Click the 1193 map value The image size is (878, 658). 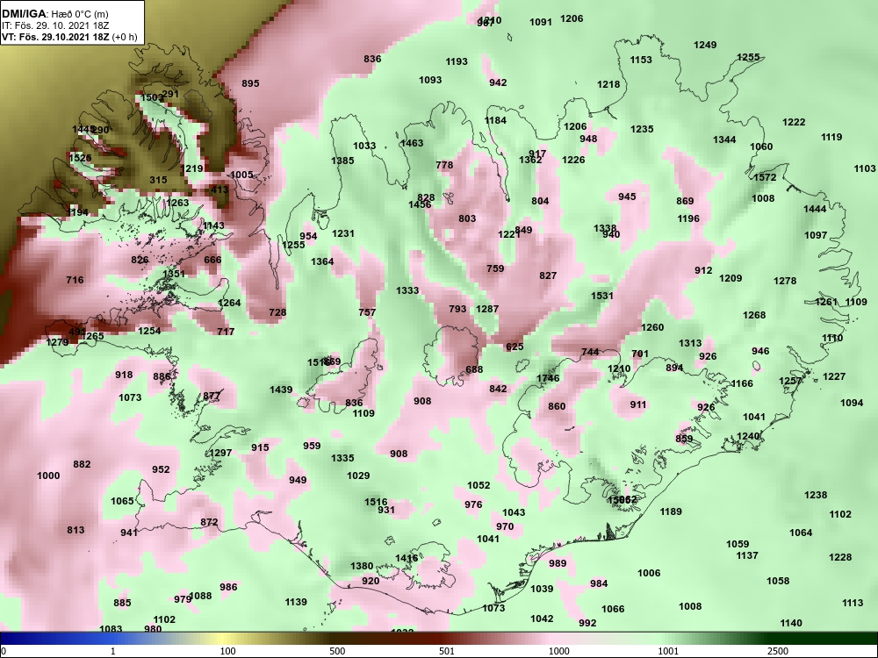coord(457,61)
